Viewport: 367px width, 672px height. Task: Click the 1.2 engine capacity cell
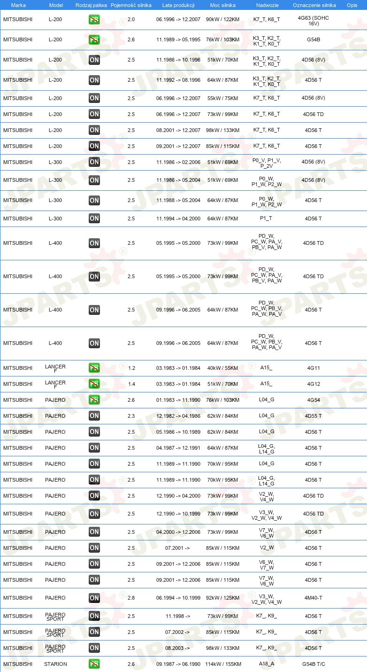131,368
